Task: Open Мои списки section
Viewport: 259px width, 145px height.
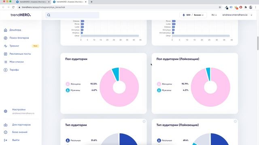Action: click(17, 62)
